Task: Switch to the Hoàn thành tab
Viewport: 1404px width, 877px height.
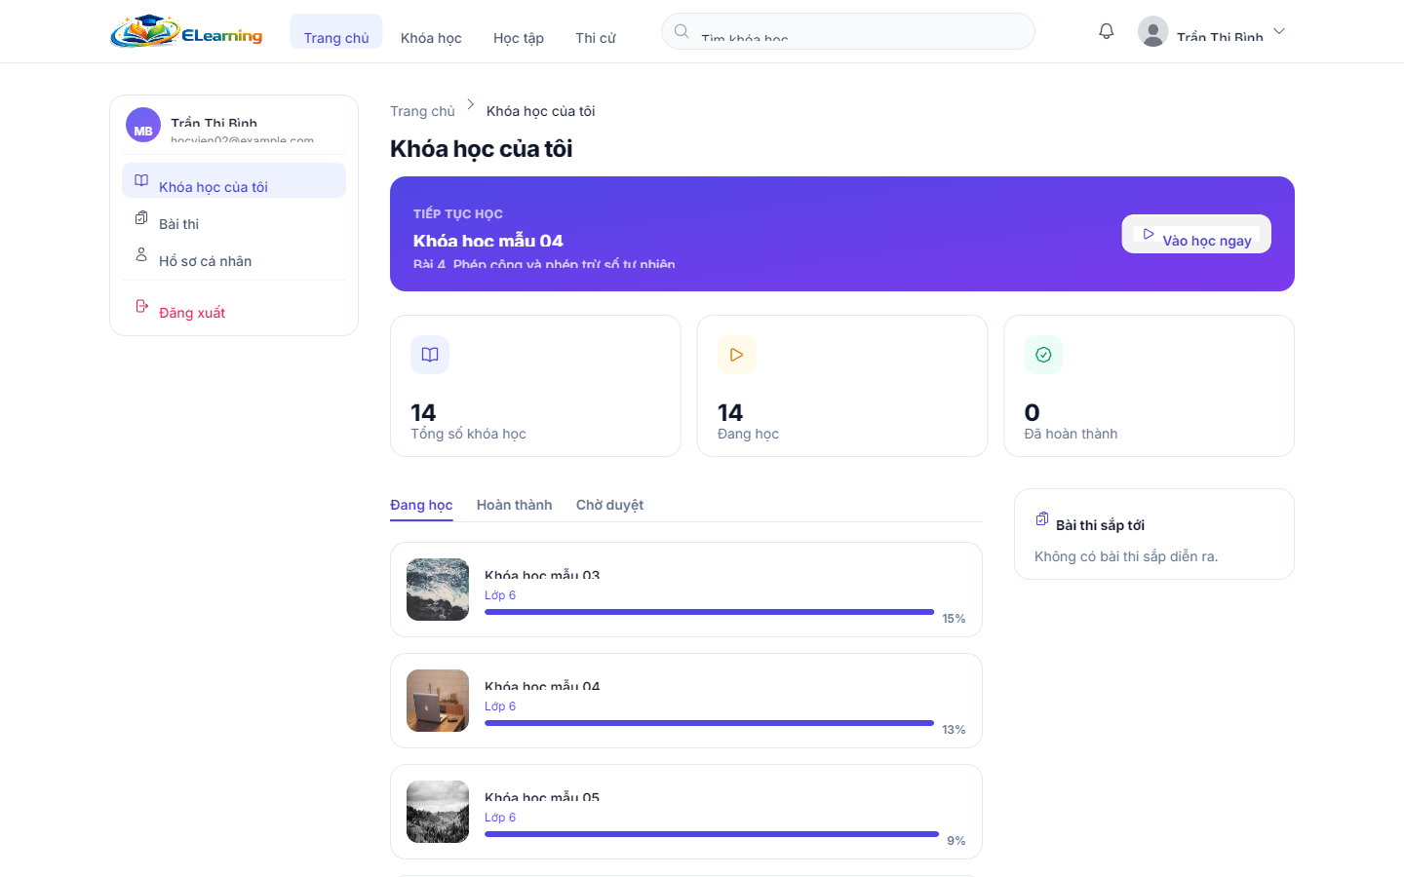Action: click(514, 505)
